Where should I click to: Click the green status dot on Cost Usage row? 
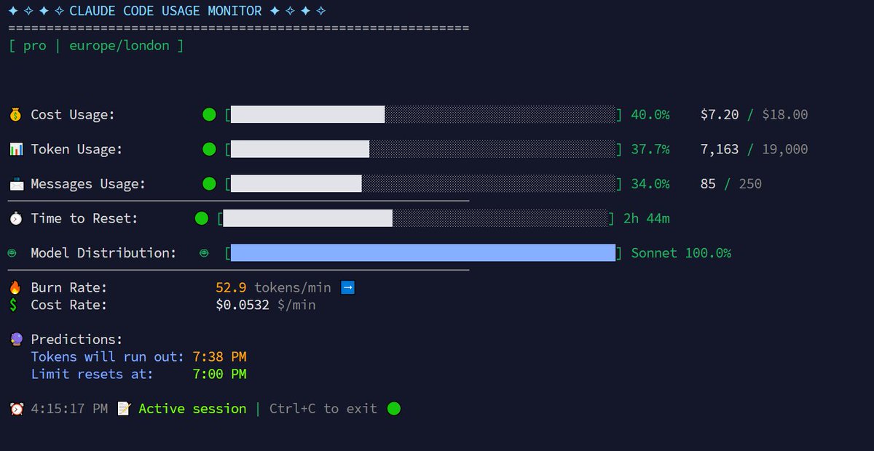[x=209, y=114]
